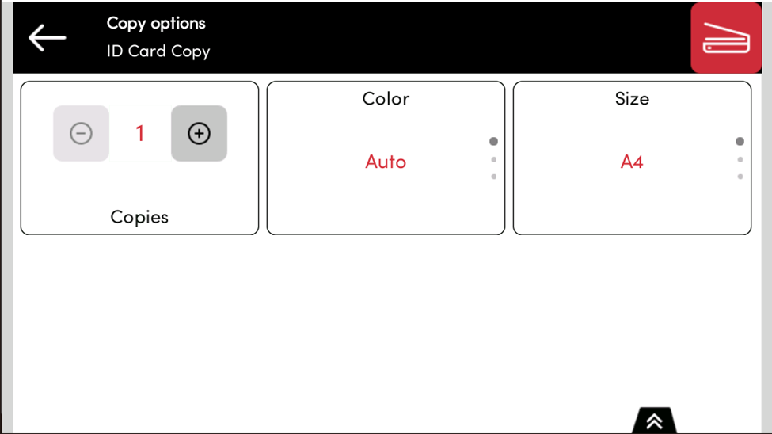Select the first Color indicator dot
The image size is (772, 434).
493,142
